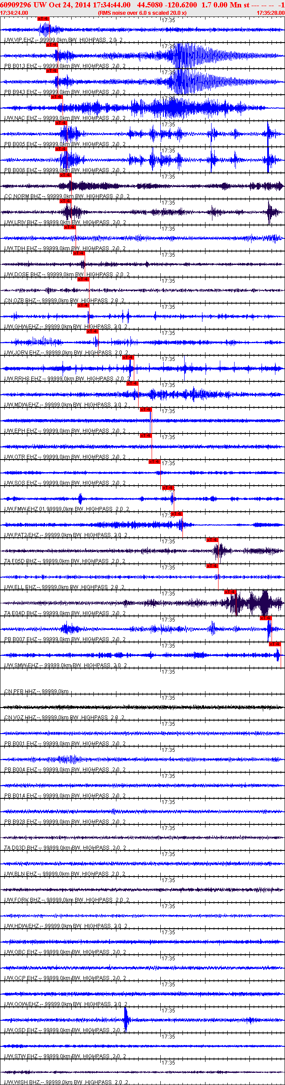Select the UW.VIP EHZ station label
285x1085 pixels.
(x=63, y=40)
